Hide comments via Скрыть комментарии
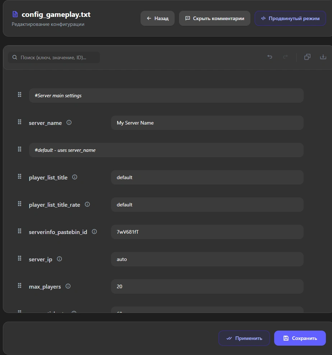Image resolution: width=332 pixels, height=355 pixels. [x=215, y=18]
